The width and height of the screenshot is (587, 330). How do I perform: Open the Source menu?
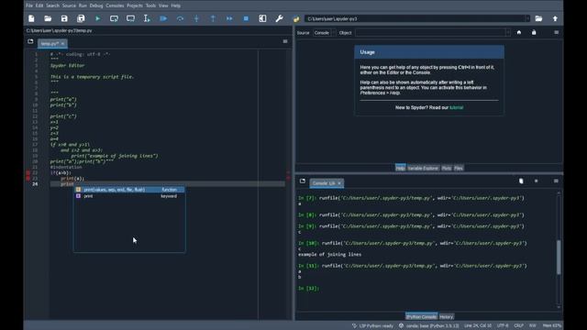(69, 5)
